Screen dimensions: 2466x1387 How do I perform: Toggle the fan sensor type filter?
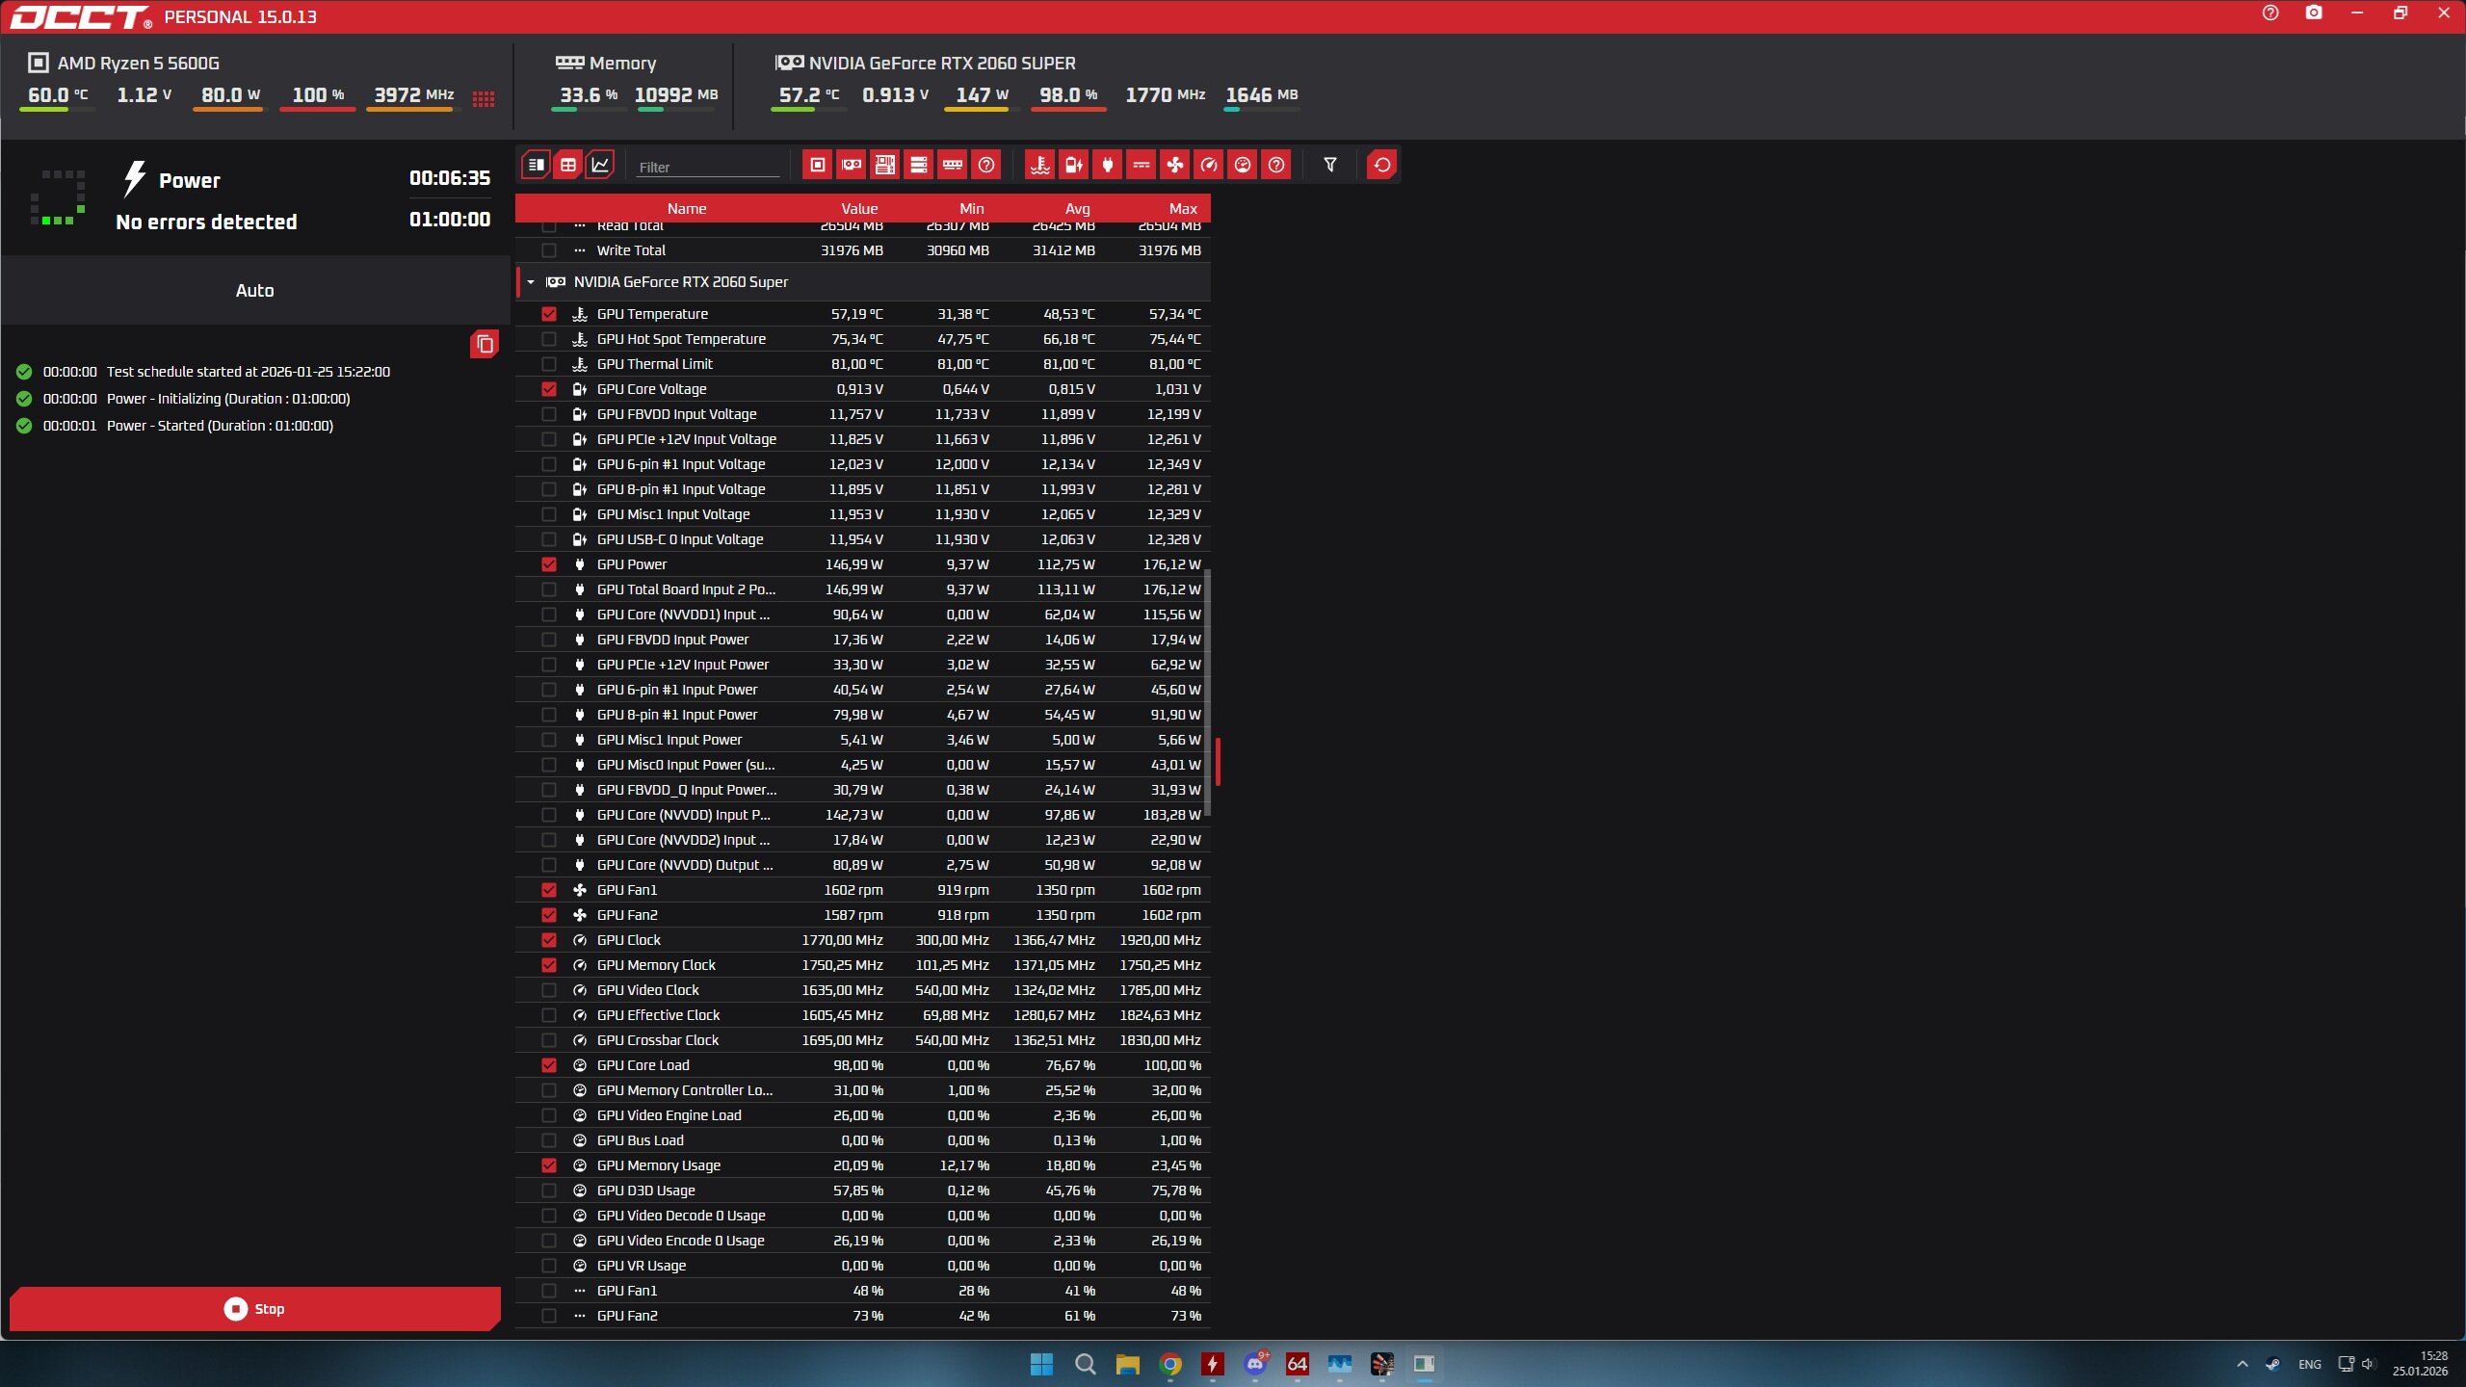coord(1174,165)
